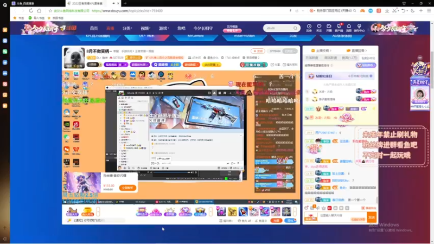Open the 福利券 coupon link

226,221
